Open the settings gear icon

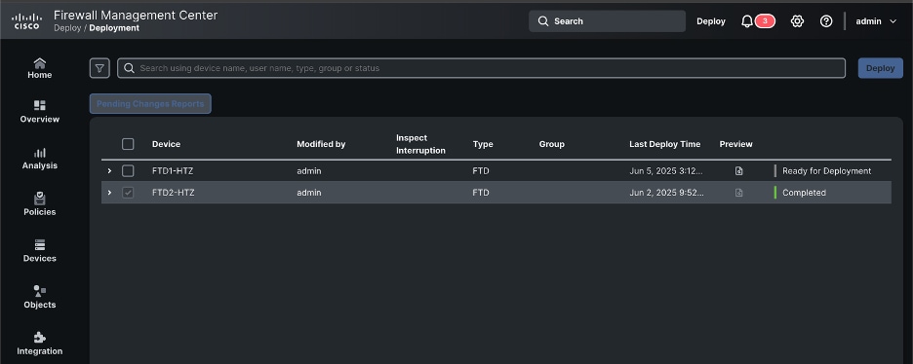click(797, 21)
